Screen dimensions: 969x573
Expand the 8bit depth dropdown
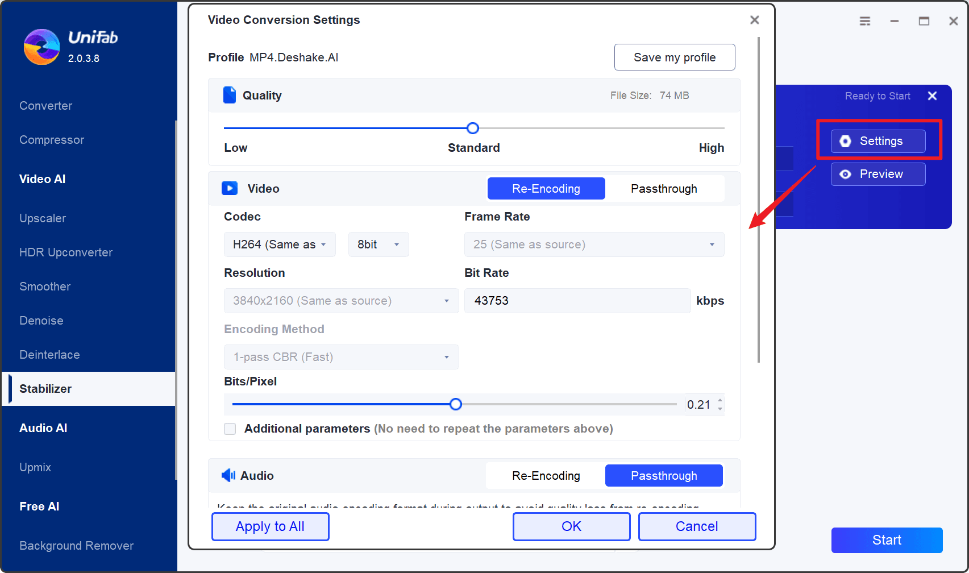pos(379,244)
